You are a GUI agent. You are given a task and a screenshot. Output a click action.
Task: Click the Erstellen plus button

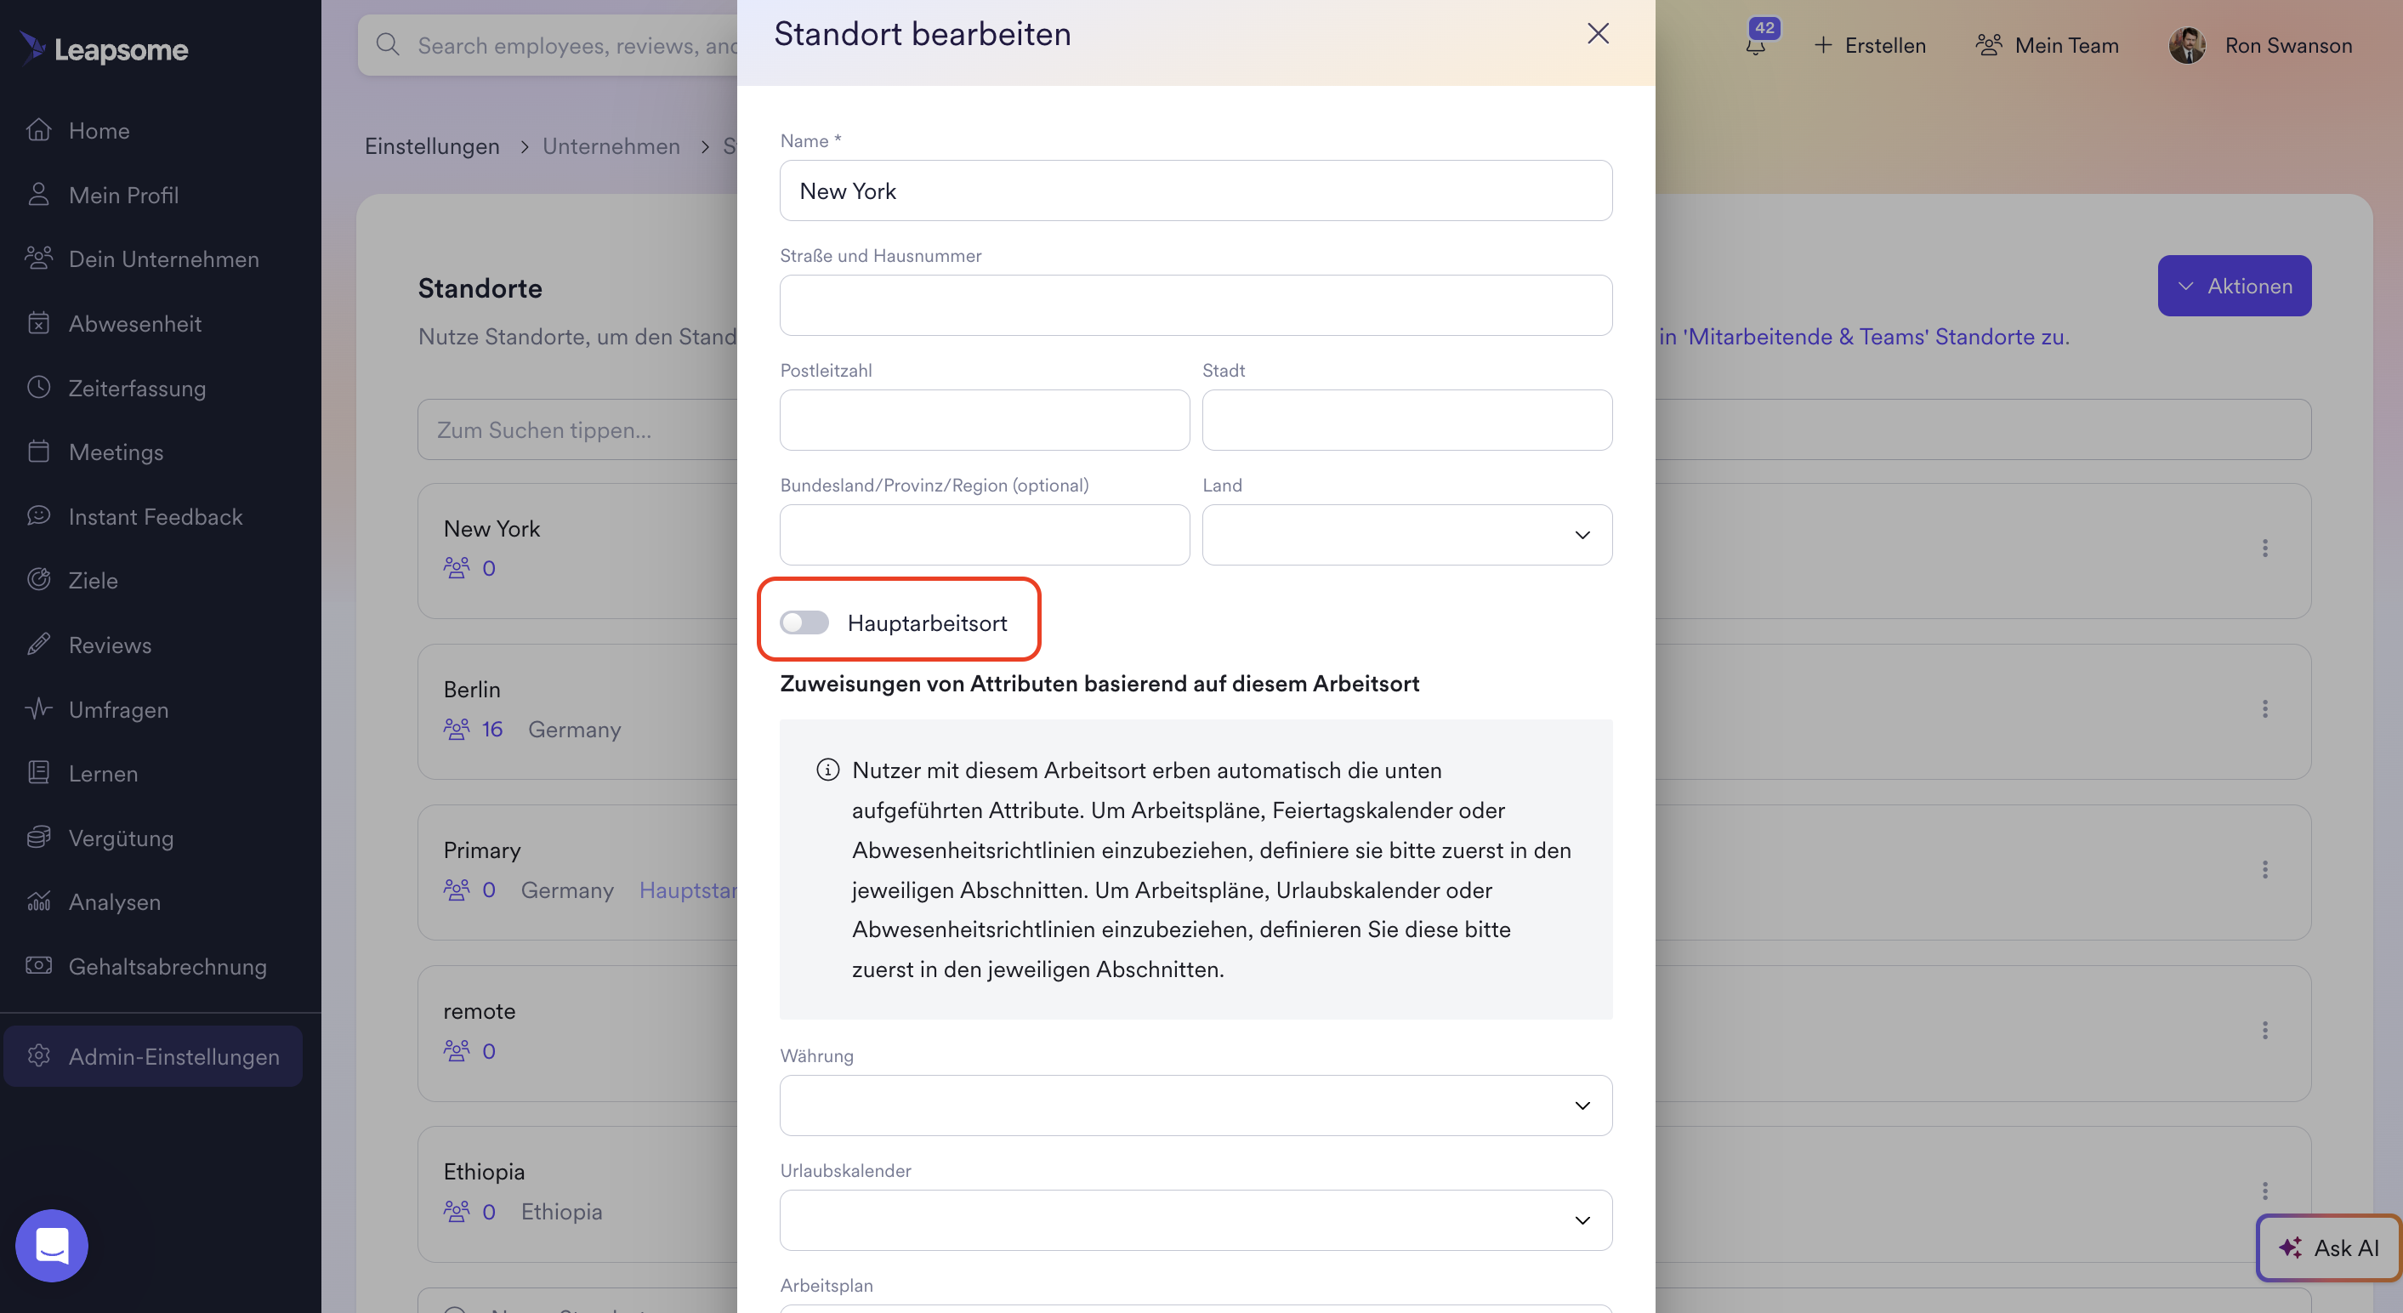pyautogui.click(x=1869, y=45)
